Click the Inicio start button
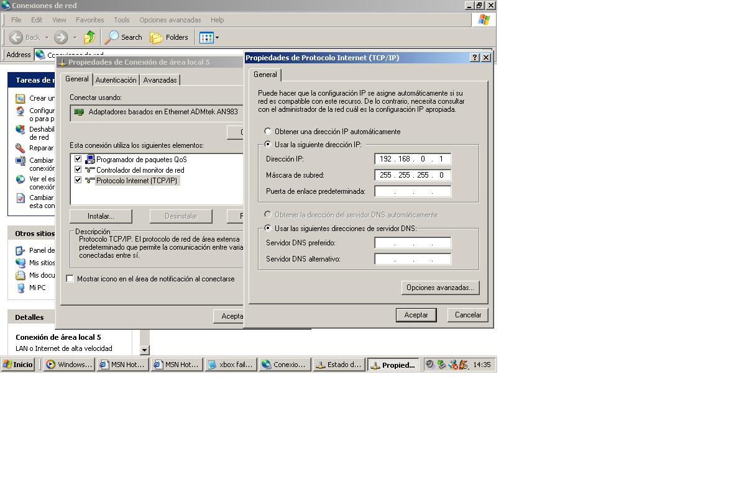The image size is (734, 477). coord(18,365)
